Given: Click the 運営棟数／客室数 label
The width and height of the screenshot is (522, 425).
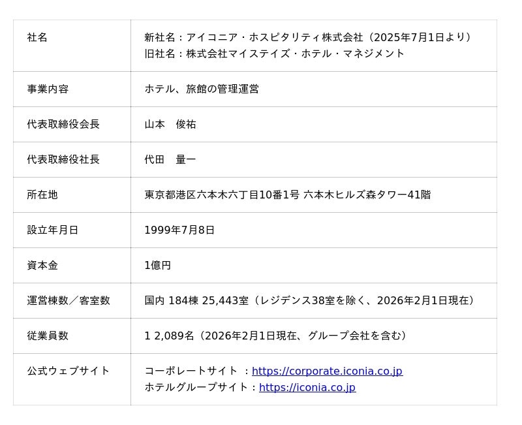Looking at the screenshot, I should point(69,301).
